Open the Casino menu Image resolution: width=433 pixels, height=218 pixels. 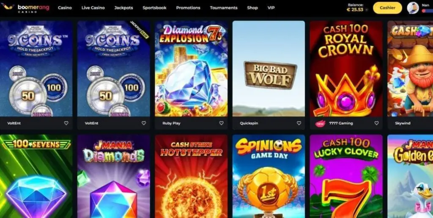click(x=65, y=8)
